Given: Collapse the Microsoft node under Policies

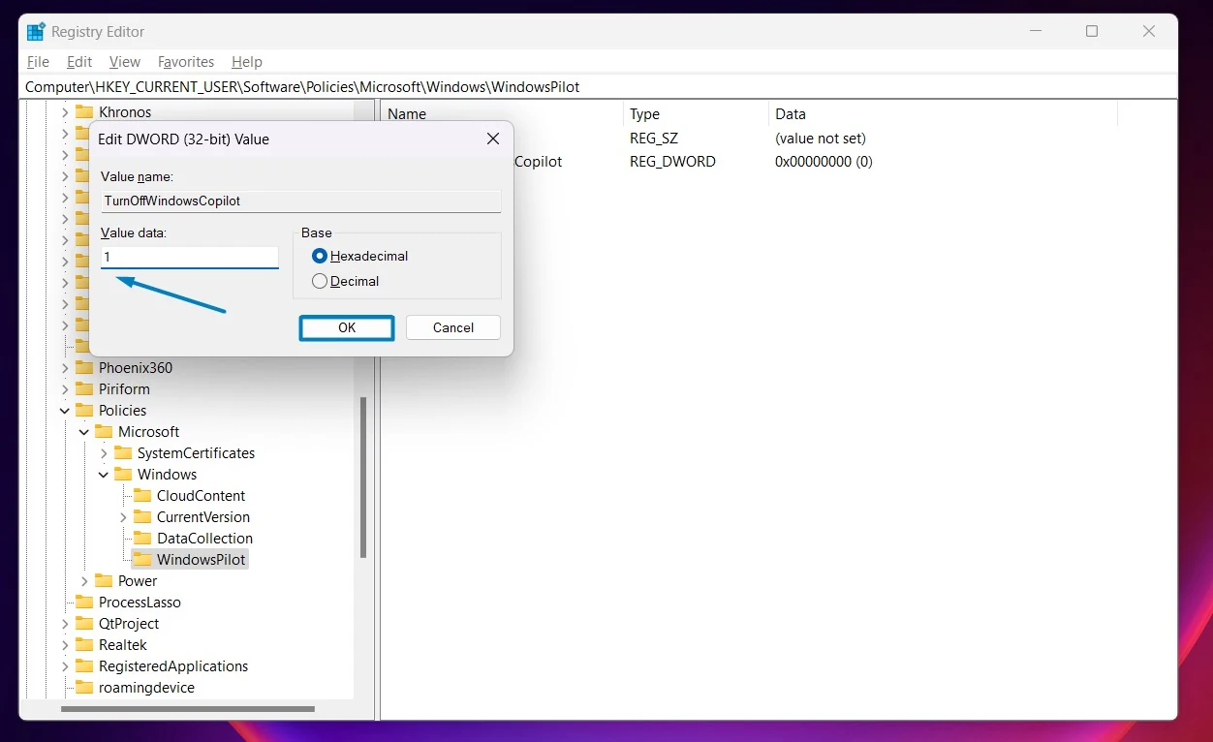Looking at the screenshot, I should point(84,432).
